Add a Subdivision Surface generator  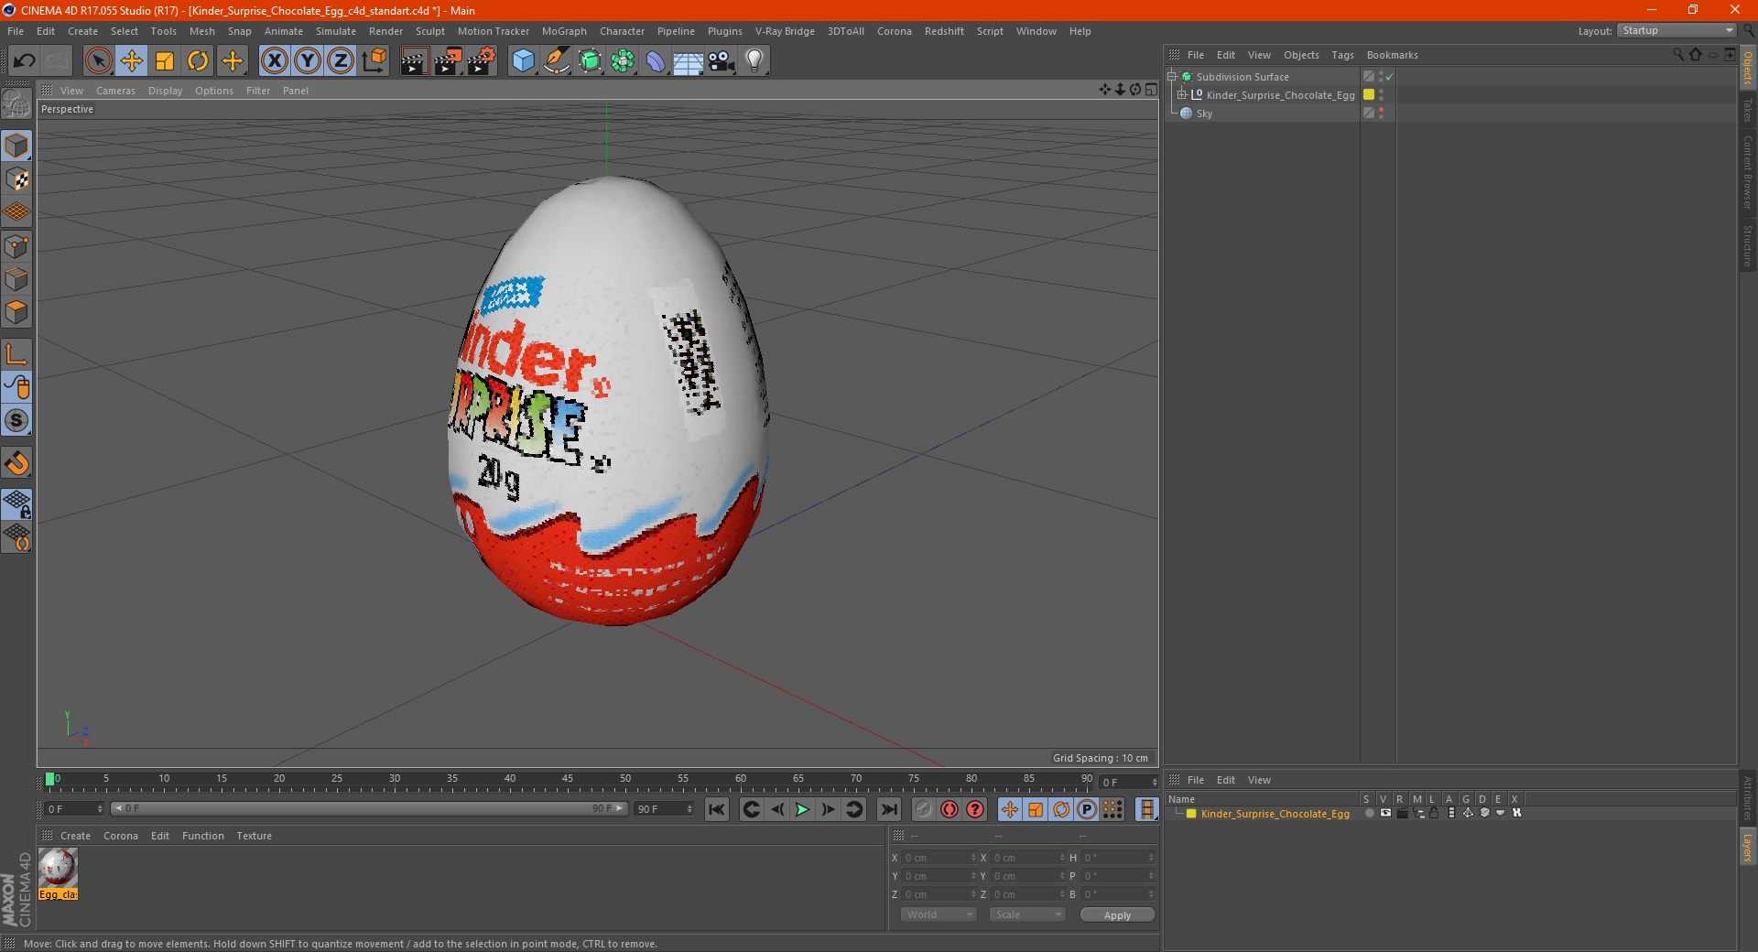point(590,61)
